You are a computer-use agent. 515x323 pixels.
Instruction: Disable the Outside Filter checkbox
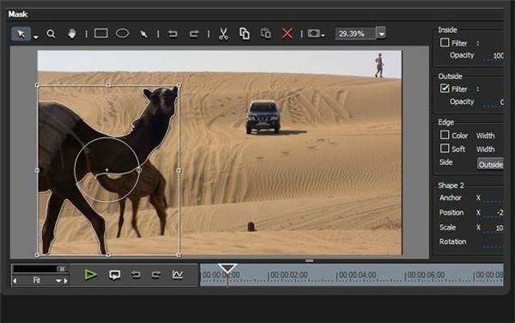pos(445,88)
